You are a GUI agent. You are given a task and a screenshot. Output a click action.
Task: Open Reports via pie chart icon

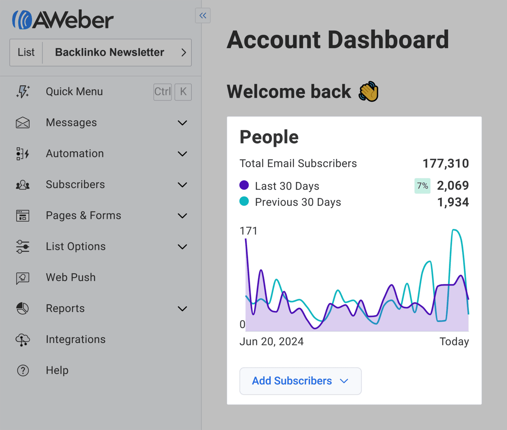pos(22,308)
